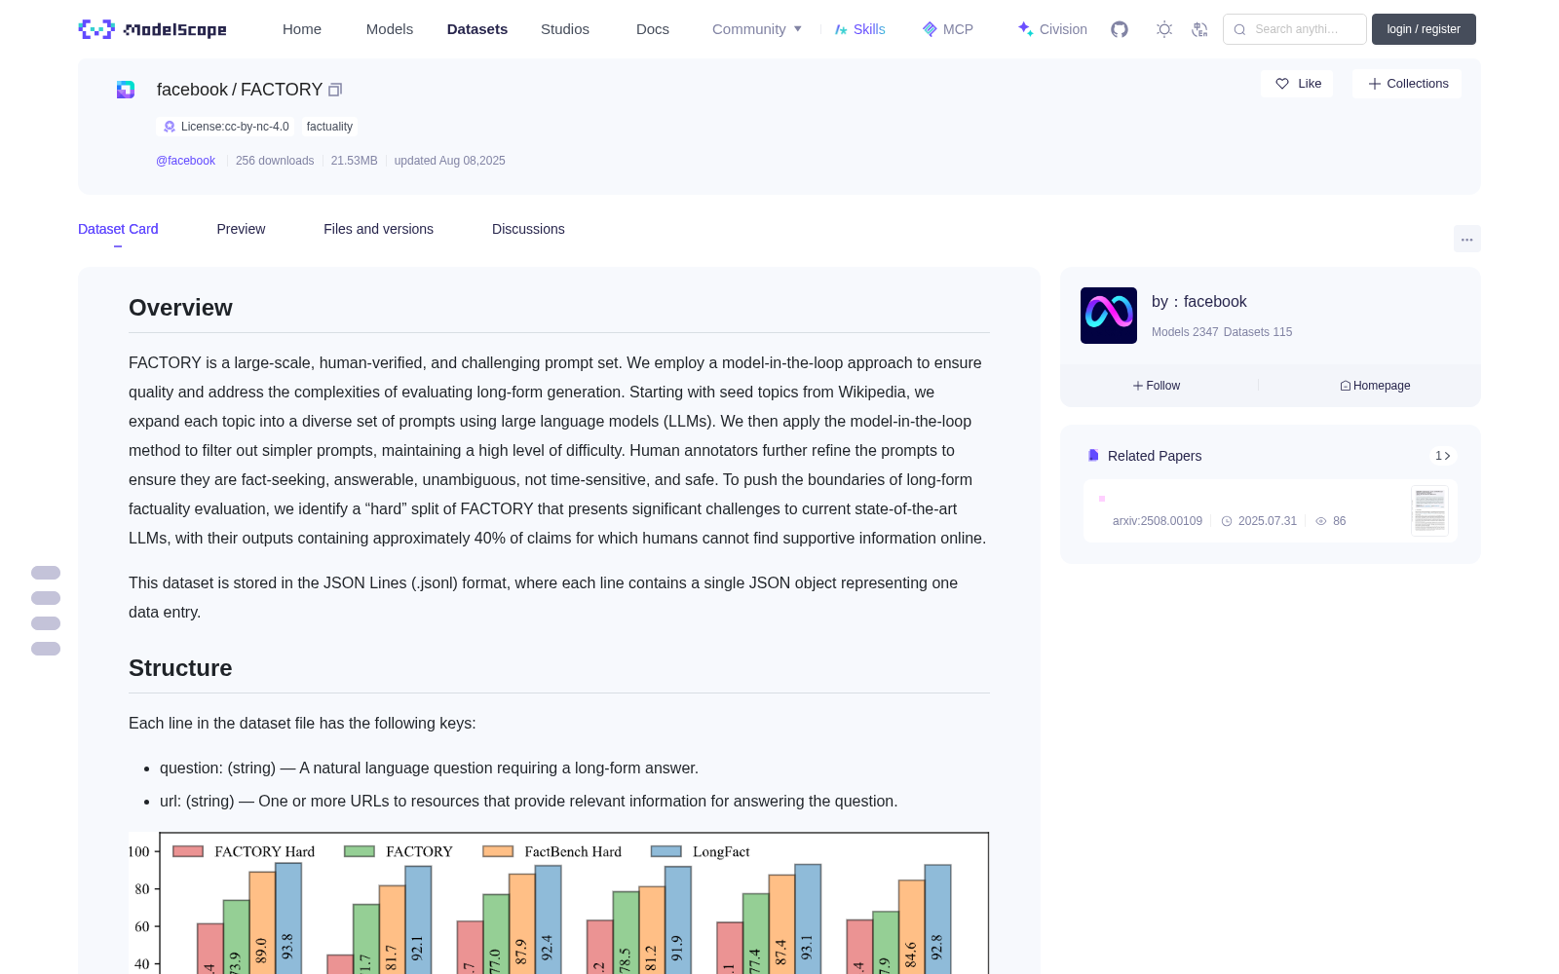This screenshot has height=974, width=1559.
Task: Open the @facebook owner link
Action: click(x=185, y=161)
